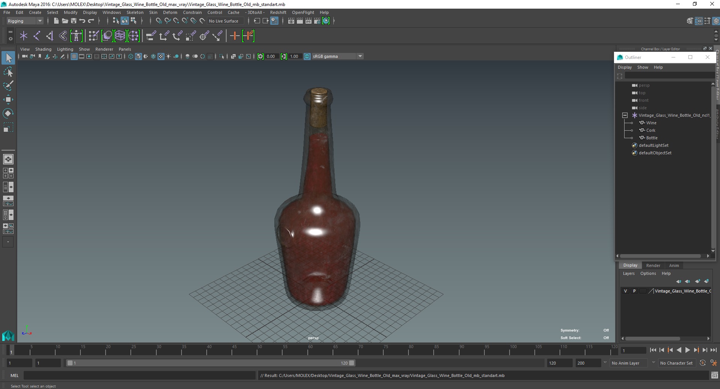Click the HumanIK skeleton shelf icon
Viewport: 720px width, 389px height.
point(76,36)
